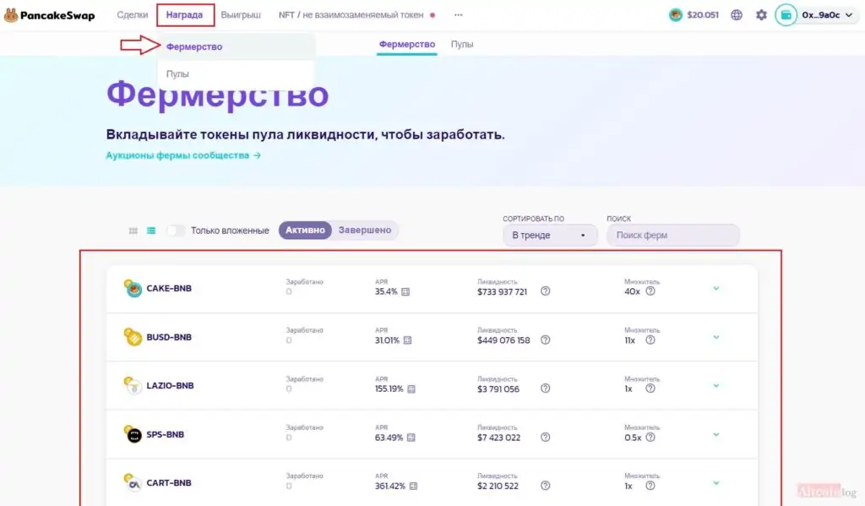The image size is (865, 506).
Task: Click the $20.051 CAKE price
Action: coord(703,15)
